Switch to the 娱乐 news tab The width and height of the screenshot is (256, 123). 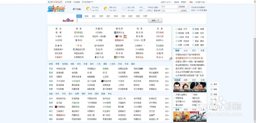[x=194, y=50]
